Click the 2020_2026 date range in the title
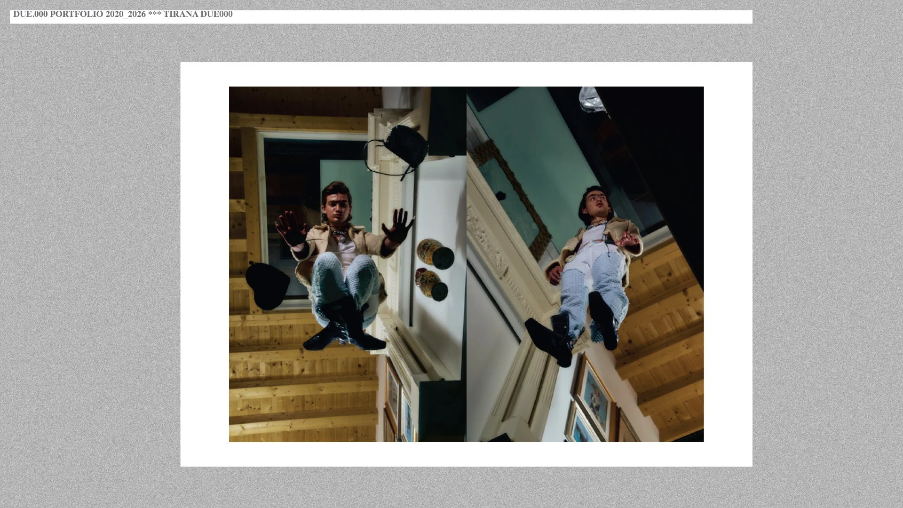Viewport: 903px width, 508px height. 124,15
